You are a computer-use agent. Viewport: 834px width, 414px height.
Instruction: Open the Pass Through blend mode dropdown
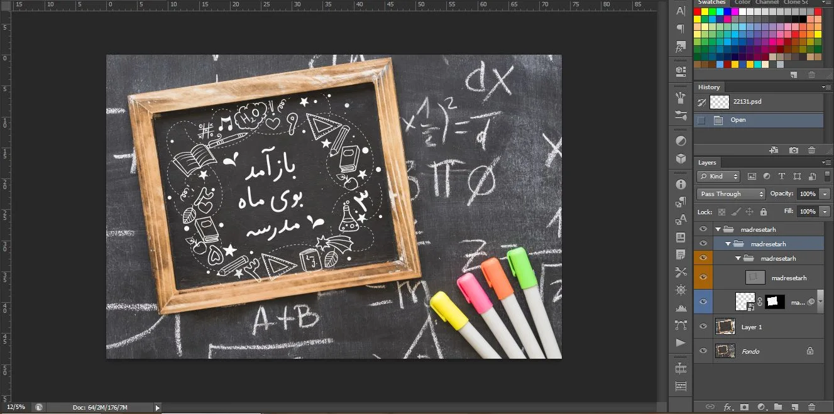(731, 194)
